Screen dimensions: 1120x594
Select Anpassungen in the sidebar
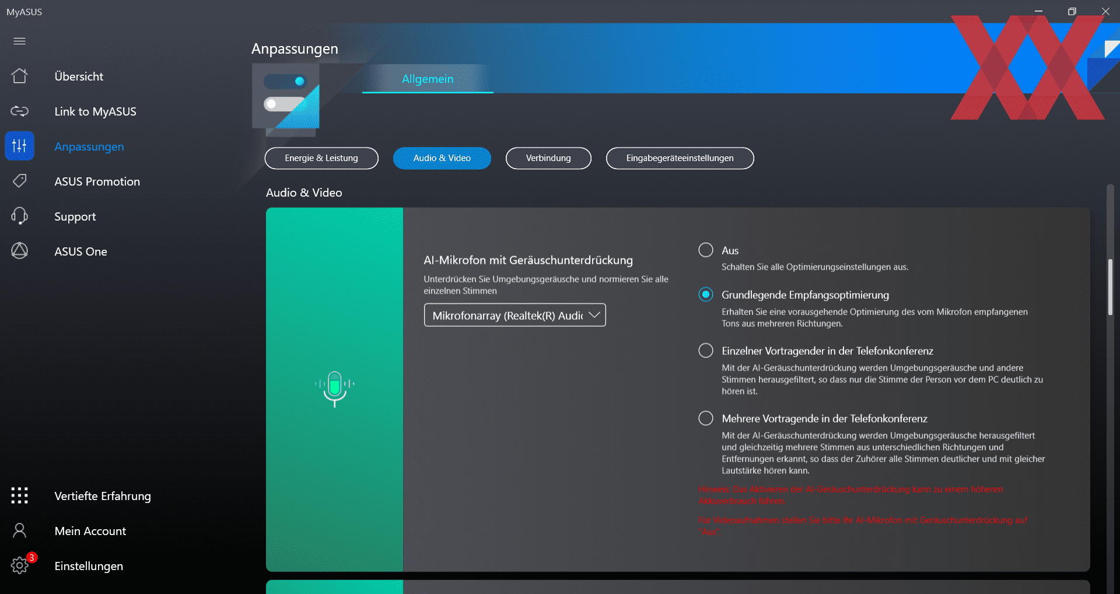[89, 146]
